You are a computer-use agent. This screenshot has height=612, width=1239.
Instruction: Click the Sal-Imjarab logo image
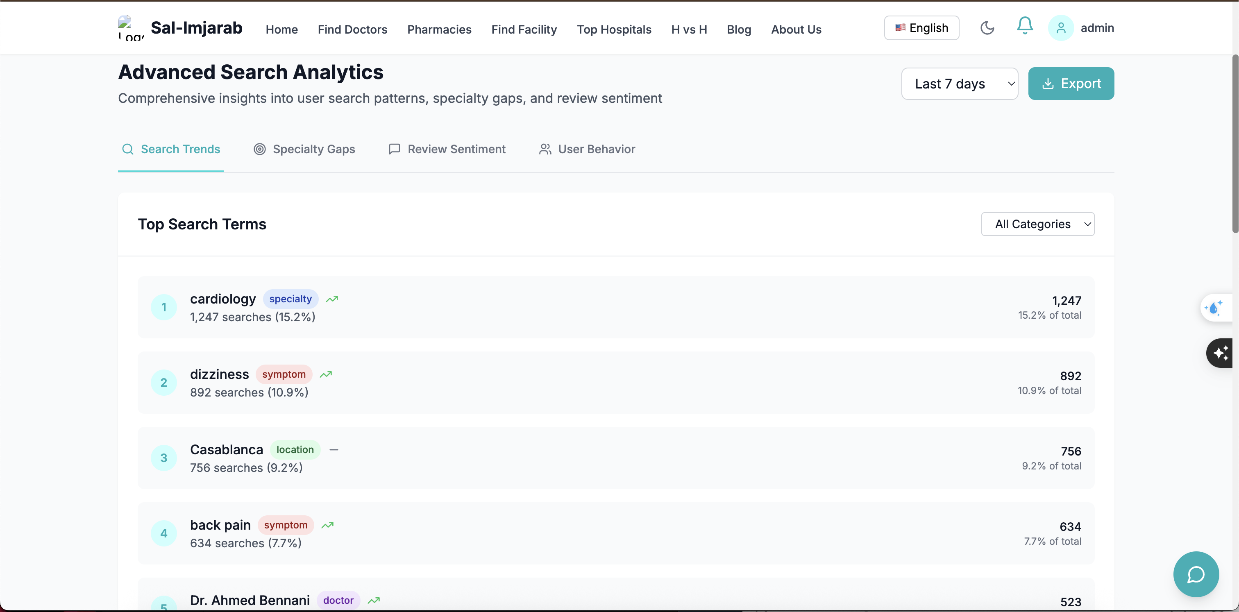pos(130,28)
